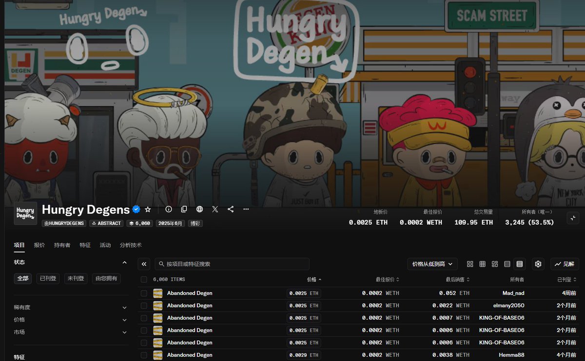Click the 由HUNGRYDEGENS creator chip
The width and height of the screenshot is (585, 361).
(64, 223)
